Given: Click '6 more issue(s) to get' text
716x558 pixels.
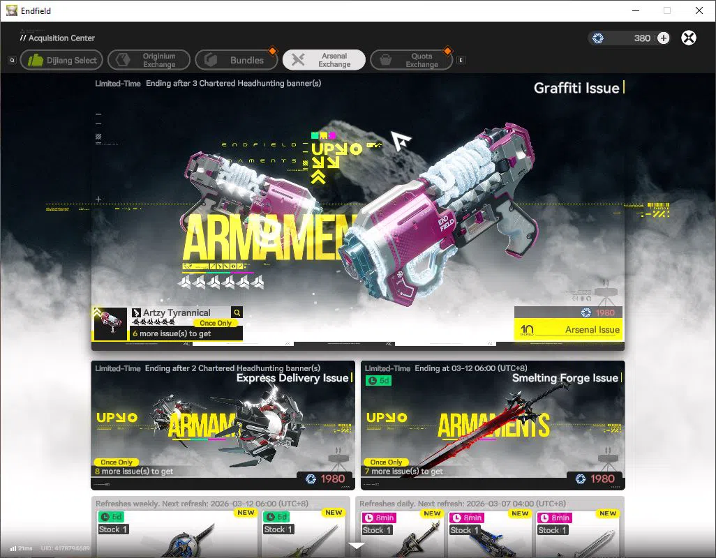Looking at the screenshot, I should 172,333.
